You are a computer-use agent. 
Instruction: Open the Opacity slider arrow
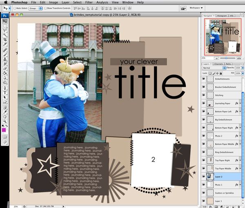(x=243, y=68)
